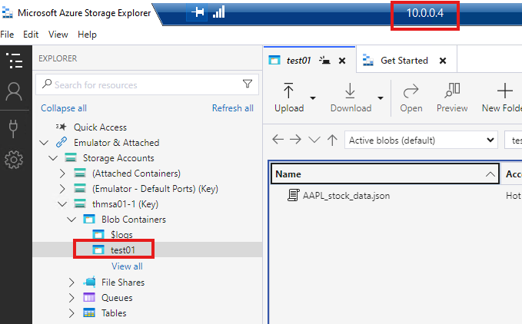Click the Emulator & Attached link icon

pos(62,142)
